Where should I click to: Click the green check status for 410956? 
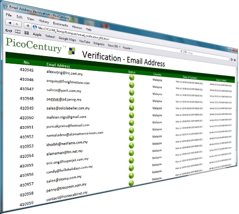131,161
